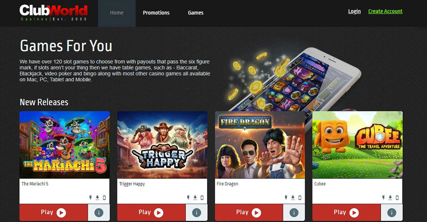Click mobile device icon under Cubee

pos(397,197)
